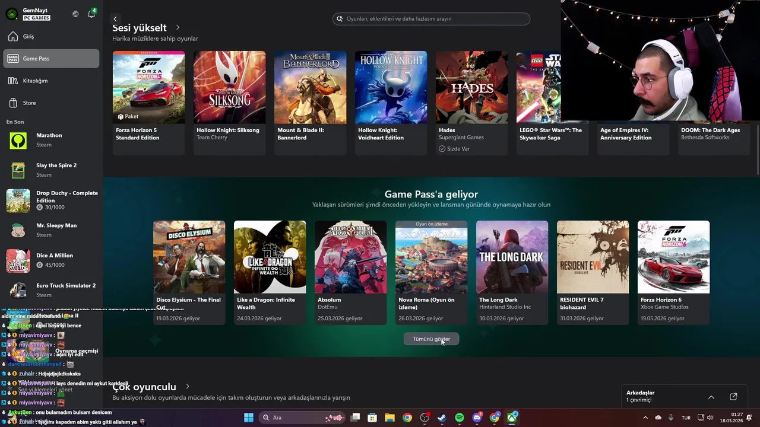The image size is (760, 427).
Task: Show hidden system tray icons
Action: (x=645, y=418)
